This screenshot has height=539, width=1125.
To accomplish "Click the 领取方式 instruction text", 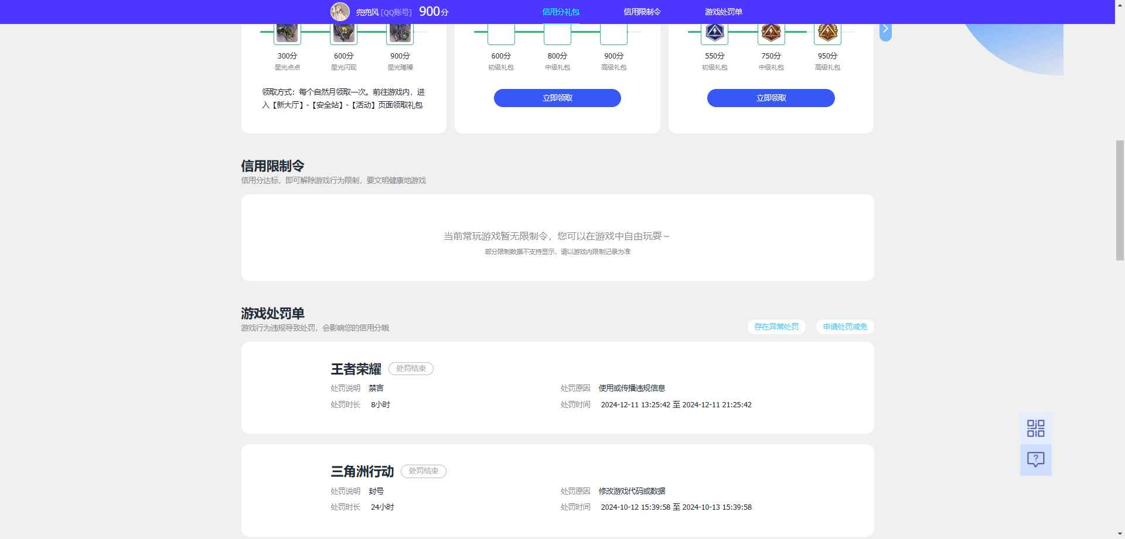I will click(343, 99).
